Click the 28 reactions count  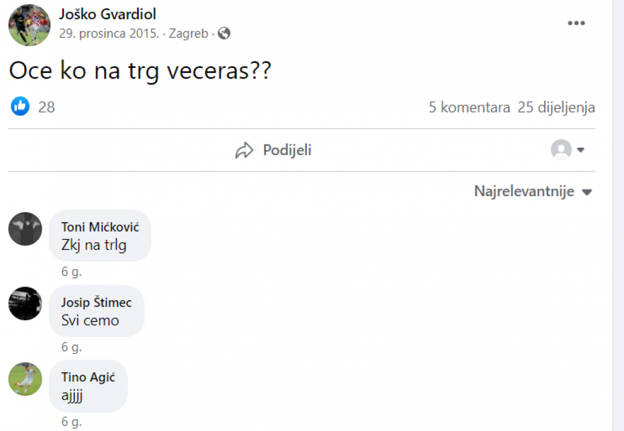(x=46, y=107)
